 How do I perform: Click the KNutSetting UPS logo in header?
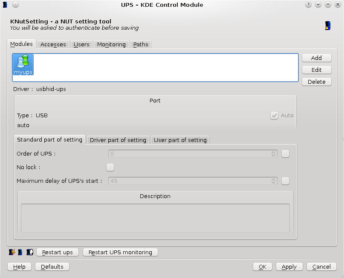[x=327, y=26]
